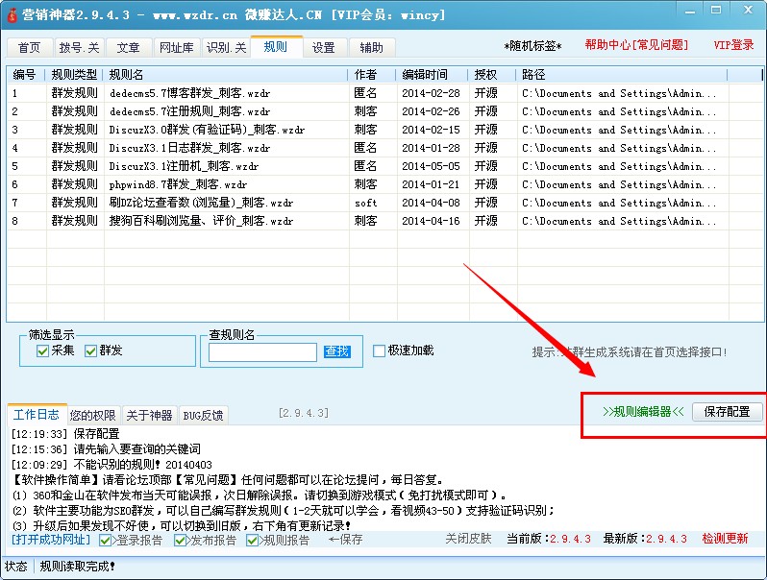
Task: Click author cell soft in row 7
Action: [x=366, y=203]
